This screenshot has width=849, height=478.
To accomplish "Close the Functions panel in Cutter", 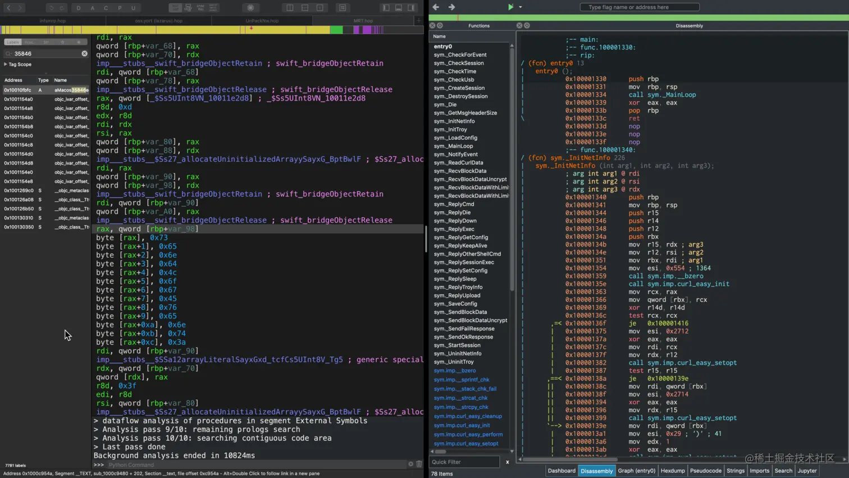I will [432, 26].
